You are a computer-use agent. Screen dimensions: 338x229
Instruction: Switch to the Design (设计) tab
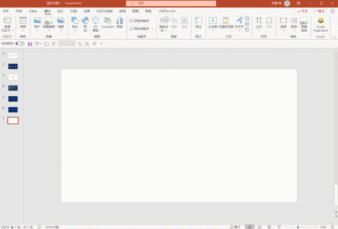(61, 11)
